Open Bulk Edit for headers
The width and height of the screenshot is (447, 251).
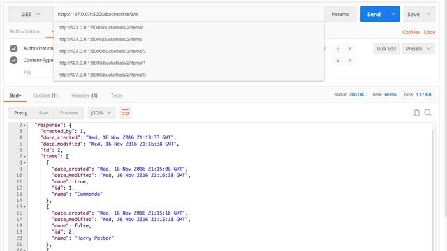386,49
